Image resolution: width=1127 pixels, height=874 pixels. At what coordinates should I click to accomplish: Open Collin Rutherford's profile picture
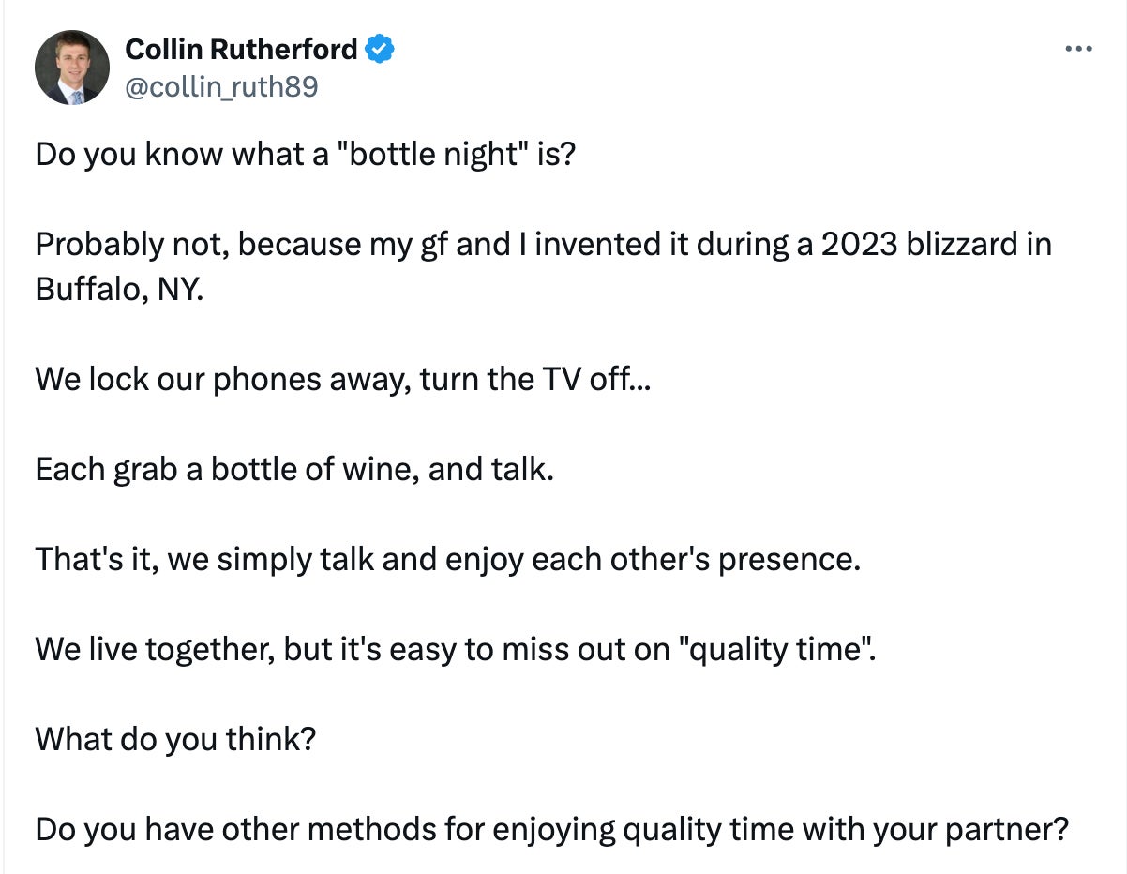[x=72, y=68]
